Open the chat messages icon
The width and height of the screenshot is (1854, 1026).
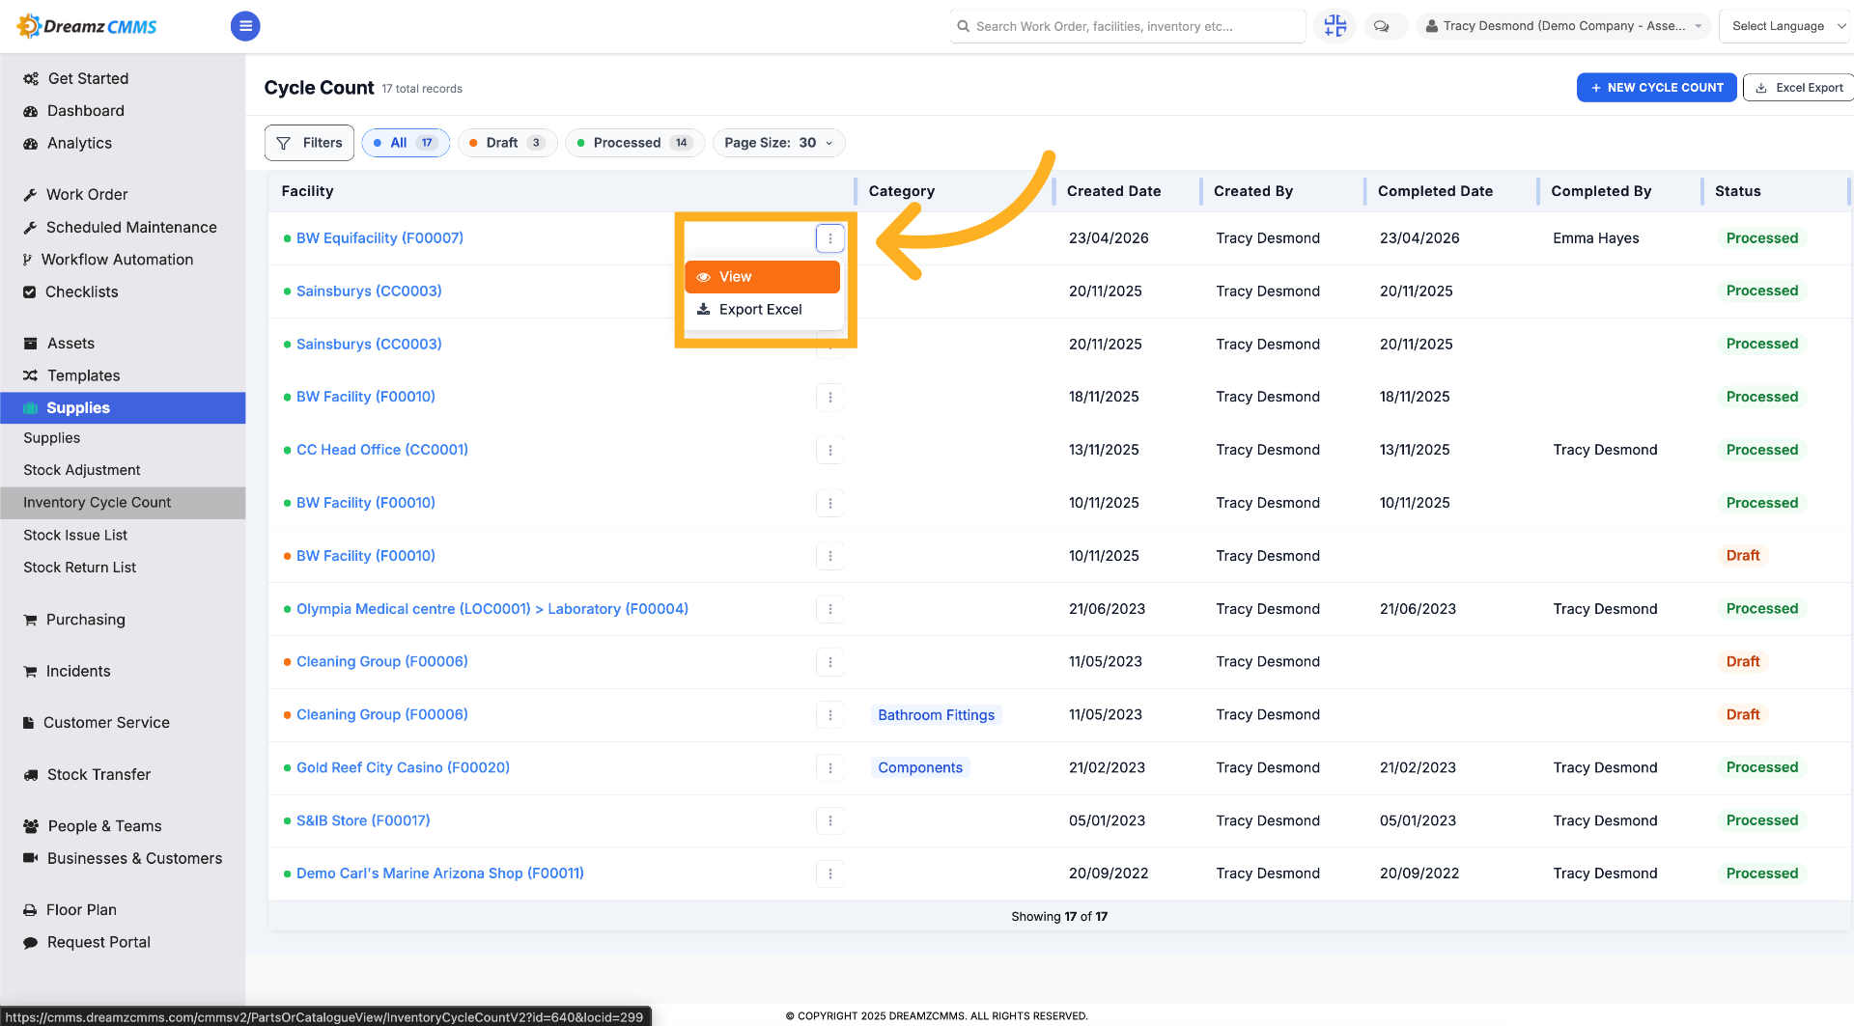[1382, 26]
